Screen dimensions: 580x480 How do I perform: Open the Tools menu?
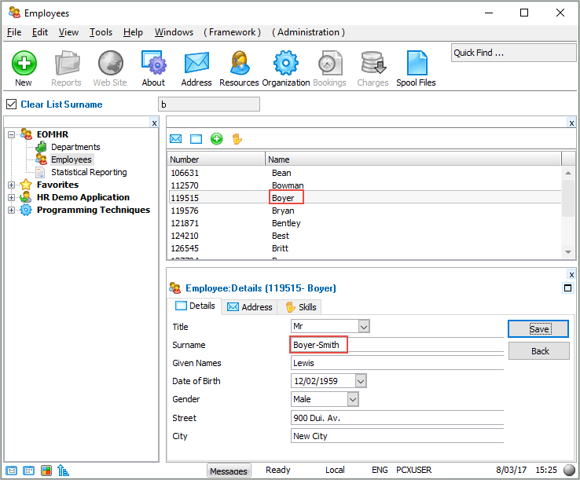101,32
